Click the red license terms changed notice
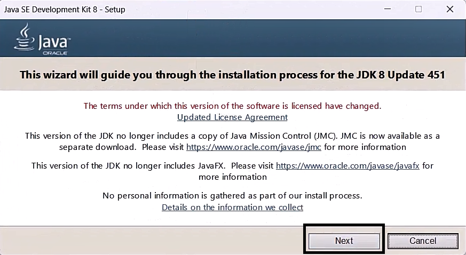Screen dimensions: 466x255 pyautogui.click(x=232, y=106)
